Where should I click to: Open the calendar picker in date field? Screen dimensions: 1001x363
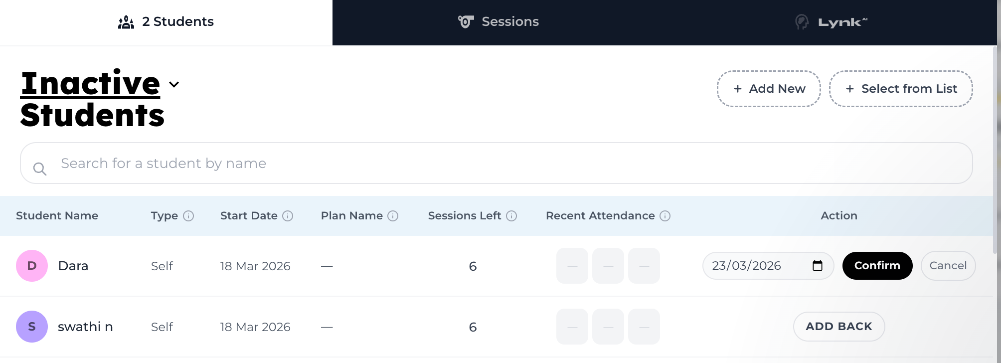[x=818, y=265]
